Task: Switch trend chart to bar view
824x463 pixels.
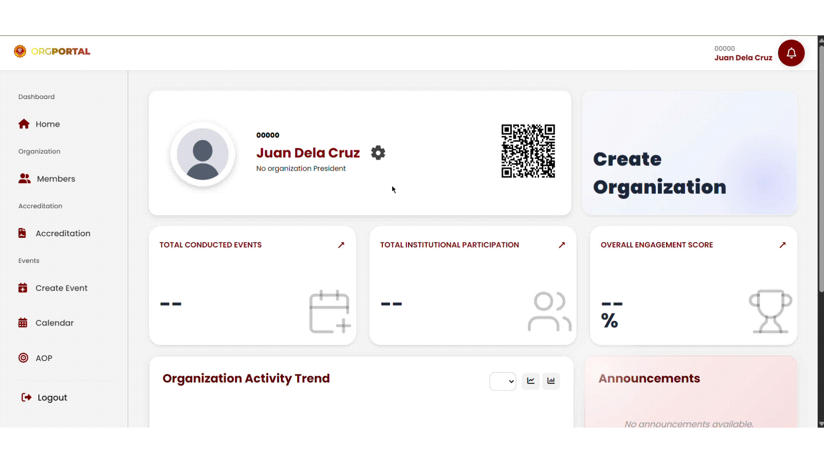Action: click(x=551, y=381)
